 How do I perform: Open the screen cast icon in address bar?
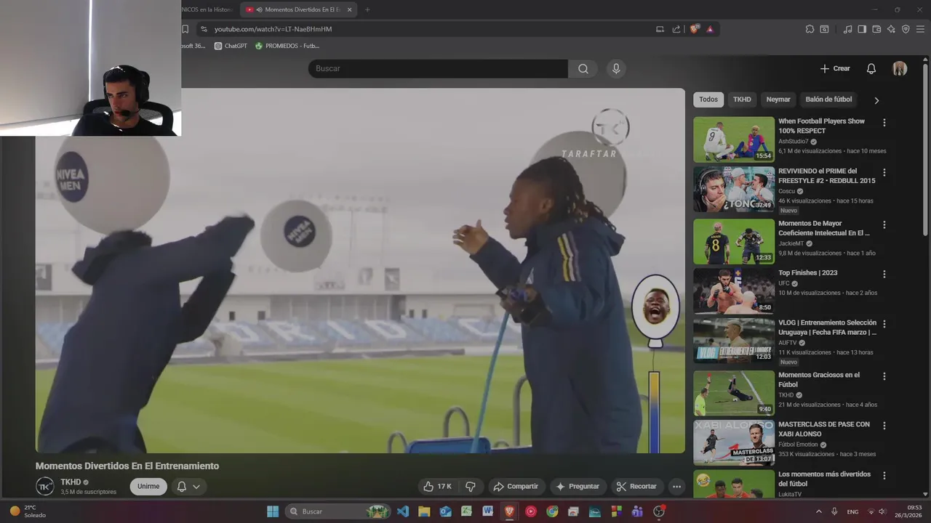click(x=660, y=29)
